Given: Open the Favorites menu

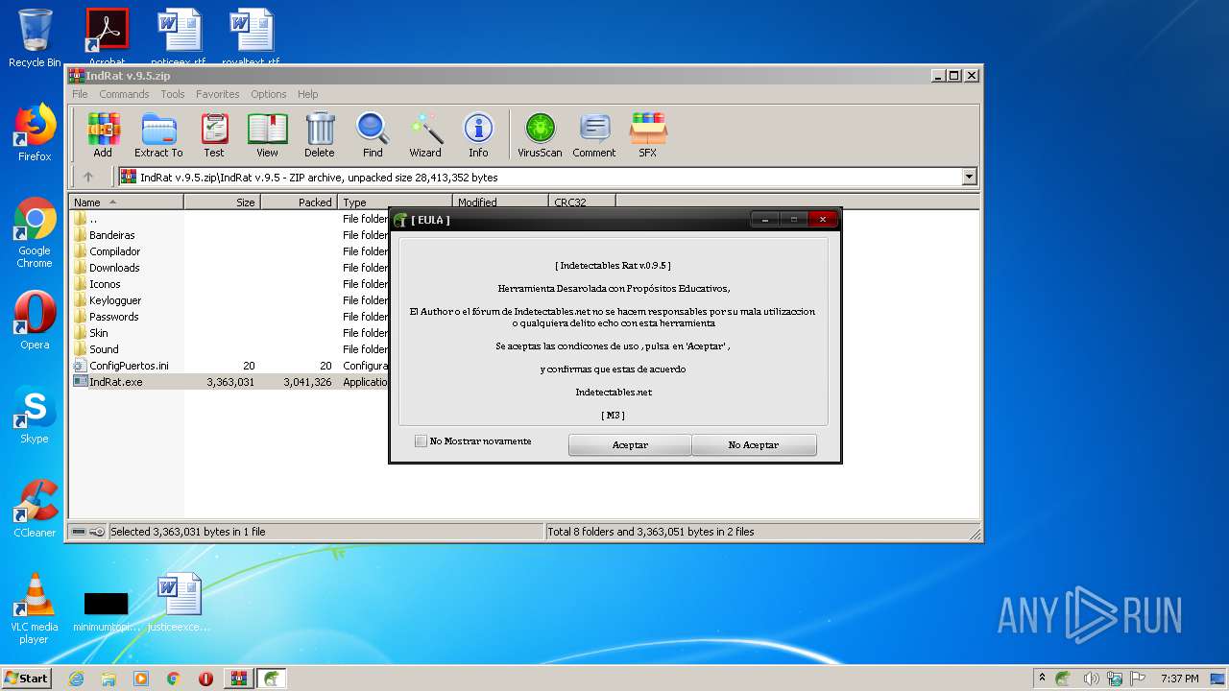Looking at the screenshot, I should 218,94.
